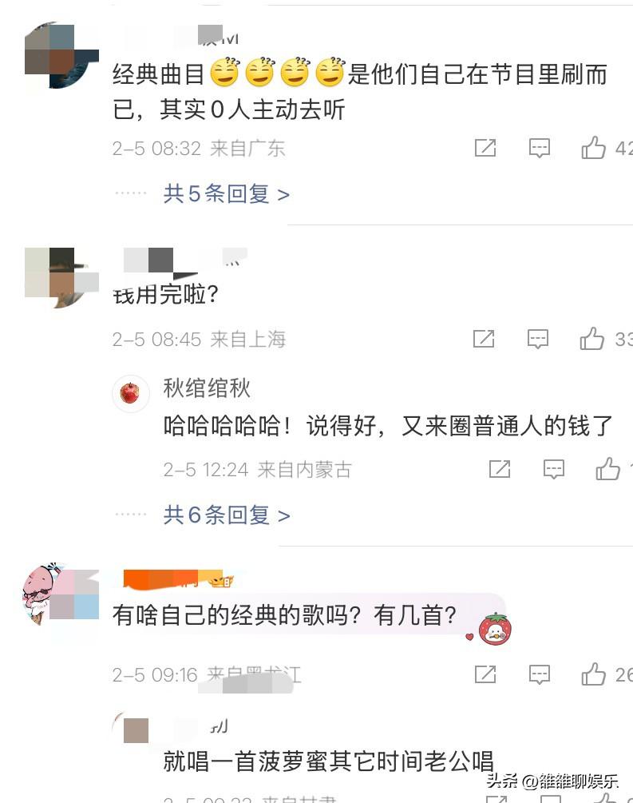This screenshot has height=803, width=633.
Task: Reply to 秋绾绾秋's comment
Action: (x=554, y=468)
